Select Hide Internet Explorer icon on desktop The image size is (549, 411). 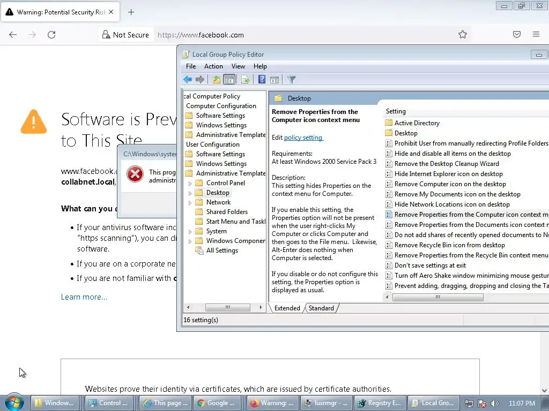(448, 174)
